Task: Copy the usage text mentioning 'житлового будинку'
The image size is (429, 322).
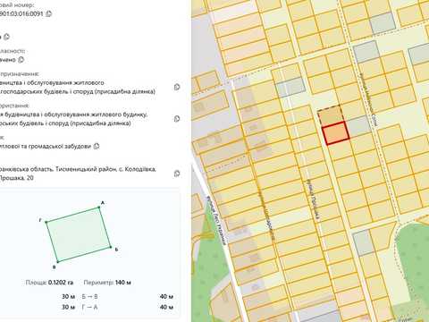Action: (x=177, y=119)
